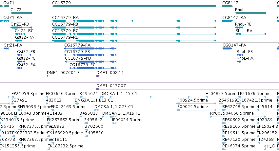Click the RhoL gene bar

pos(250,13)
